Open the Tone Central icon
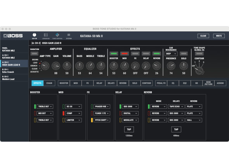229x168 pixels. pos(57,36)
